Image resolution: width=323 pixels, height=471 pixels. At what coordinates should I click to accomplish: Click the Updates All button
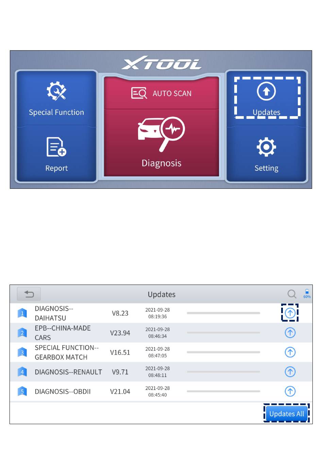point(287,414)
